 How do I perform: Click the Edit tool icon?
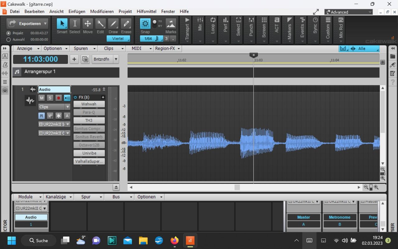100,24
